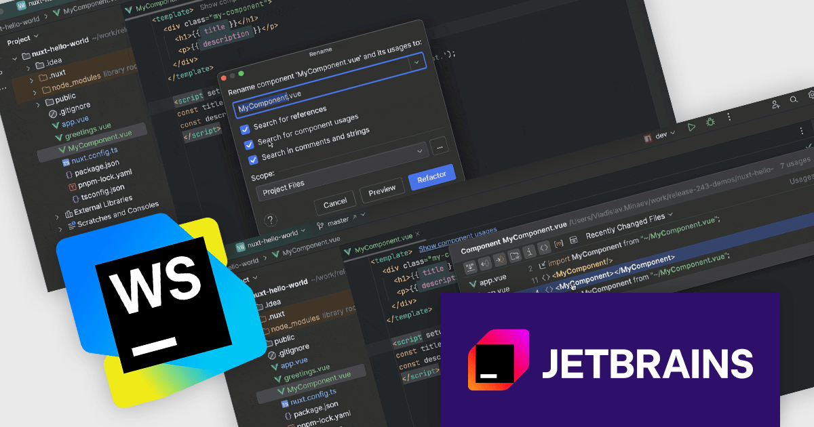Uncheck 'Search in comments and strings' checkbox
This screenshot has height=427, width=814.
tap(253, 160)
